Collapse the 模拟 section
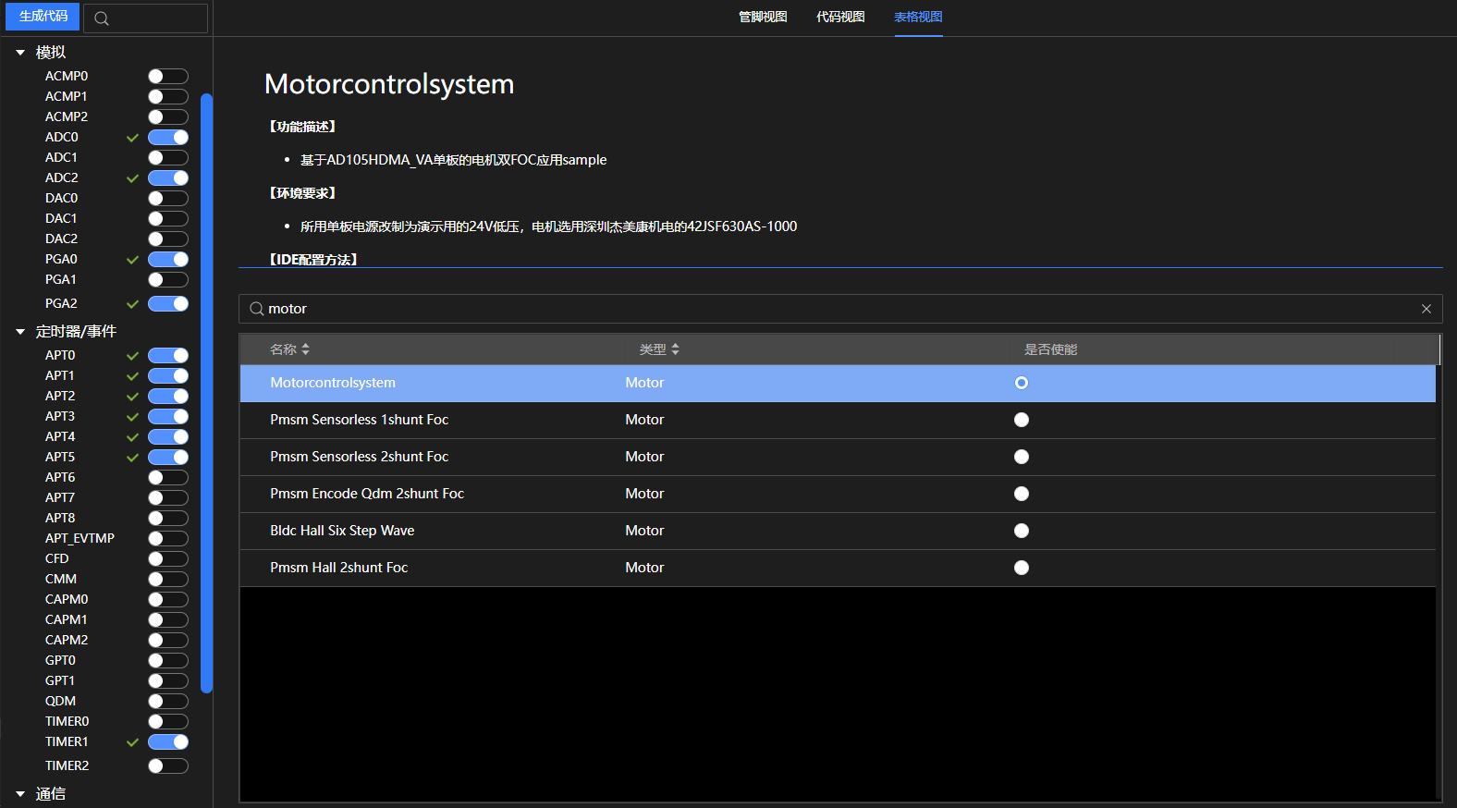This screenshot has width=1457, height=808. [x=20, y=53]
